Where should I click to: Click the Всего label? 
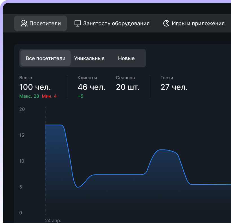click(26, 78)
